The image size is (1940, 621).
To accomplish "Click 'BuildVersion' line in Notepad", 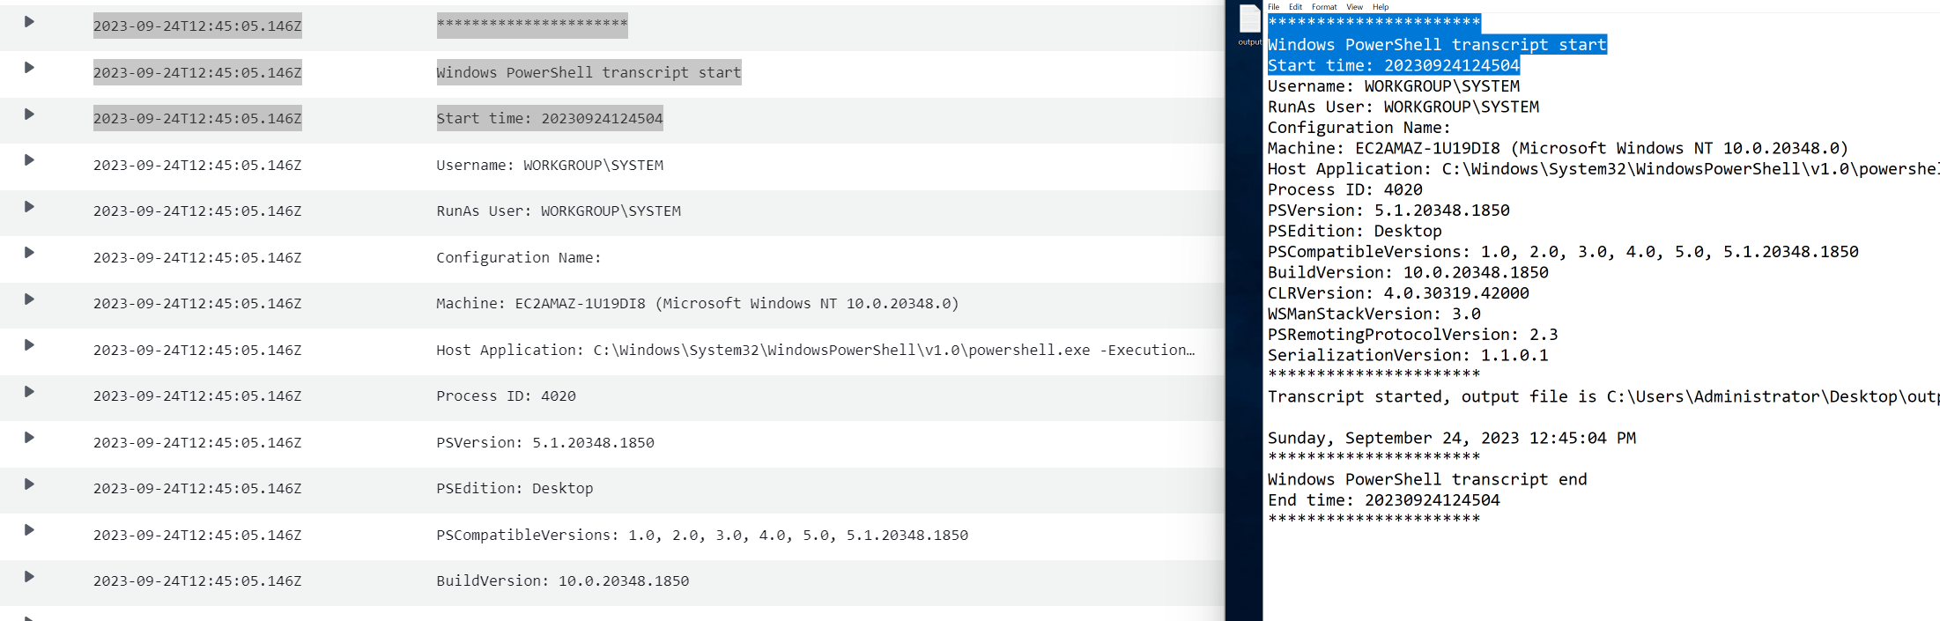I will [x=1408, y=272].
